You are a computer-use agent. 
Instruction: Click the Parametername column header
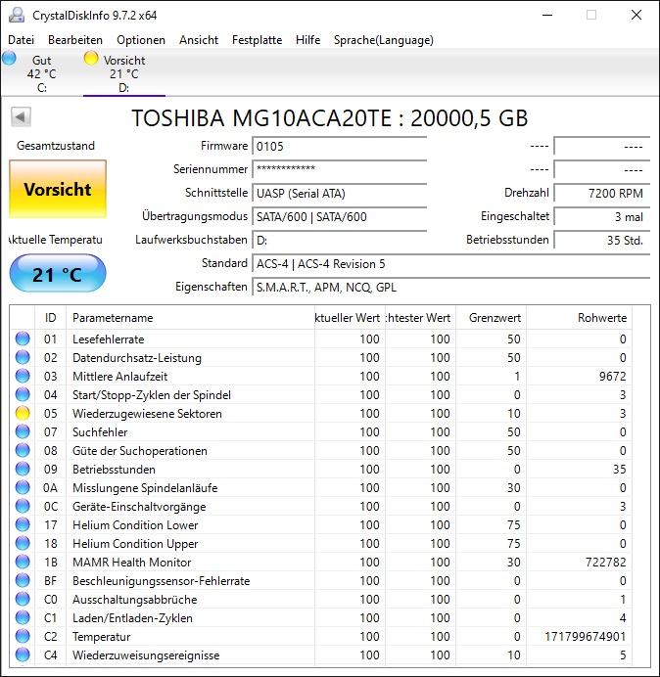pos(190,318)
